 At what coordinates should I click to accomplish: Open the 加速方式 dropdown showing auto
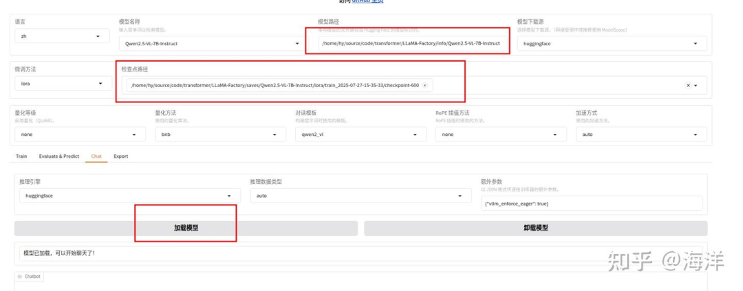tap(641, 134)
